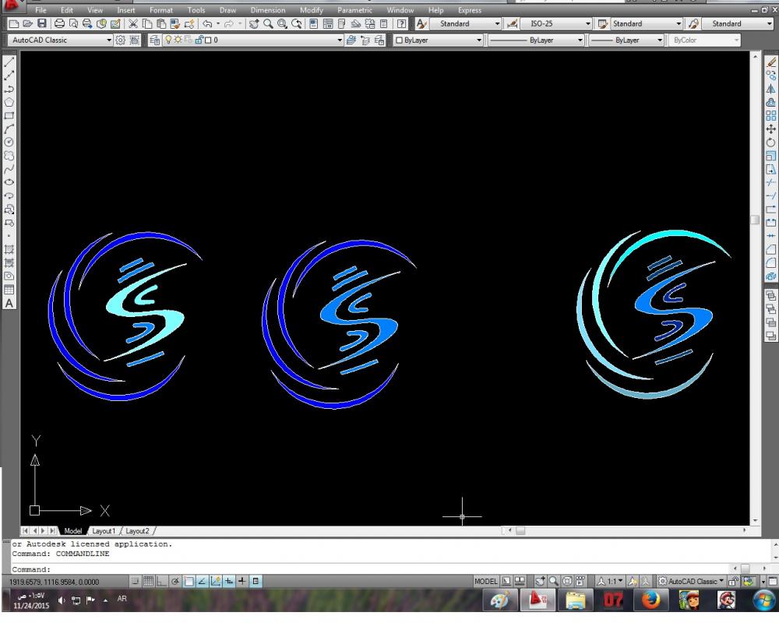The height and width of the screenshot is (623, 779).
Task: Open the Express menu
Action: pyautogui.click(x=470, y=10)
